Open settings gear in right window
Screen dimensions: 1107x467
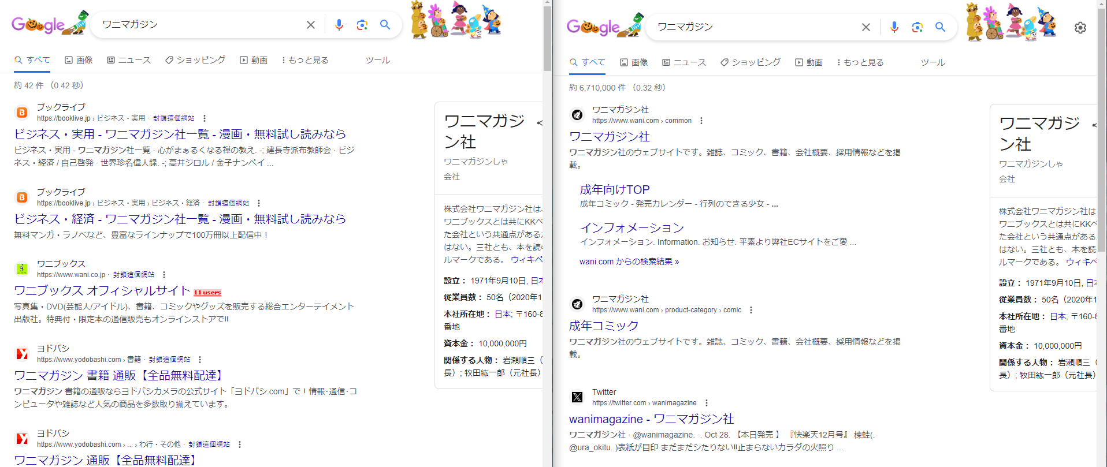coord(1080,28)
